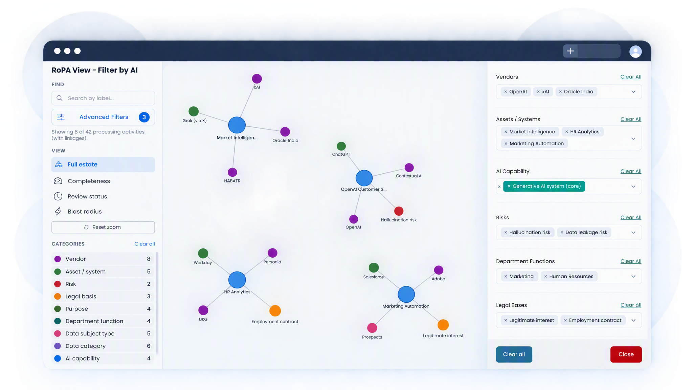
Task: Expand the AI Capability dropdown chevron
Action: point(633,187)
